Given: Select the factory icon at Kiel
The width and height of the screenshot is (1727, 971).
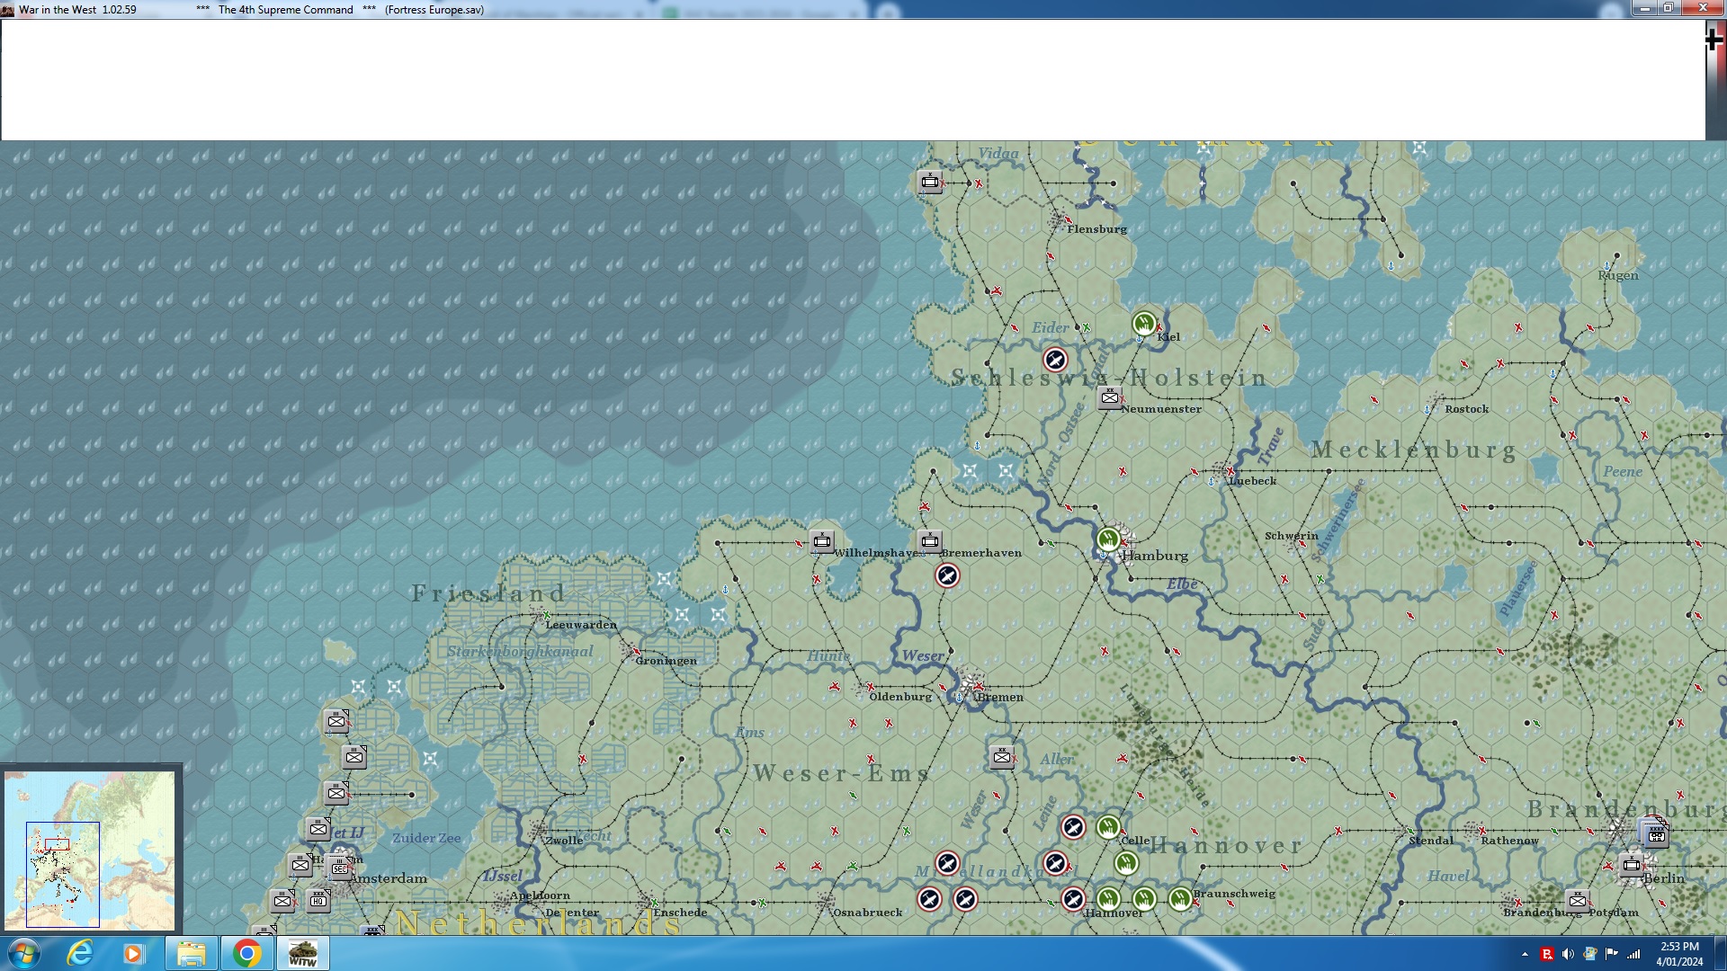Looking at the screenshot, I should (1143, 323).
